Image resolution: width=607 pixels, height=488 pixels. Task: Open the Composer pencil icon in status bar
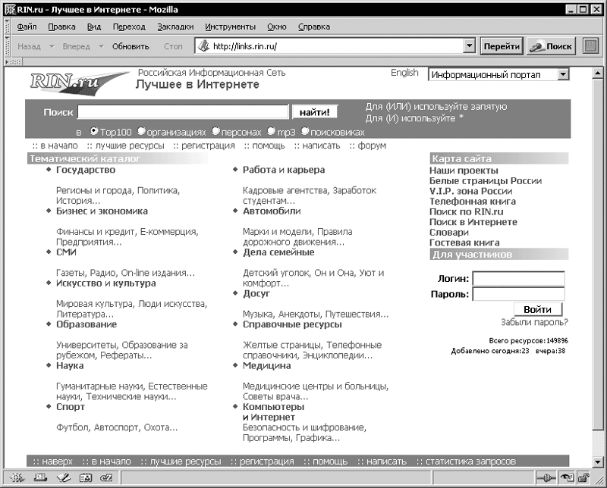click(x=63, y=478)
